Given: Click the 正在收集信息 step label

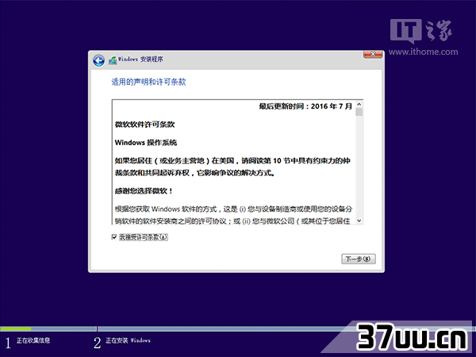Looking at the screenshot, I should [33, 340].
